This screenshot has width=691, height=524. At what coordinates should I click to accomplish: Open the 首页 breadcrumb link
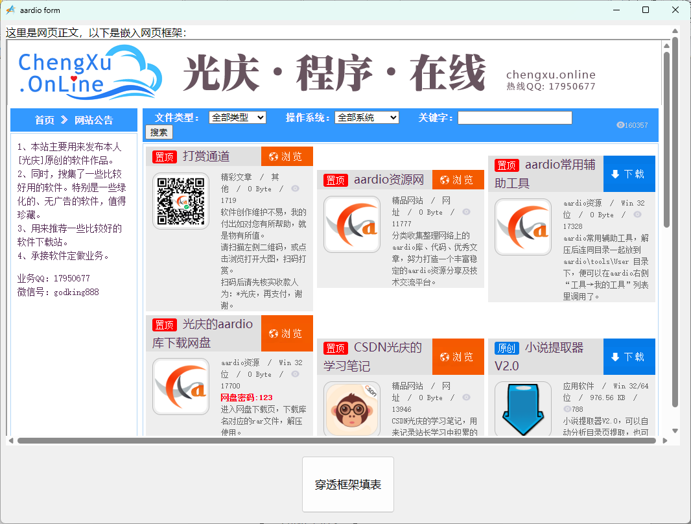click(45, 120)
